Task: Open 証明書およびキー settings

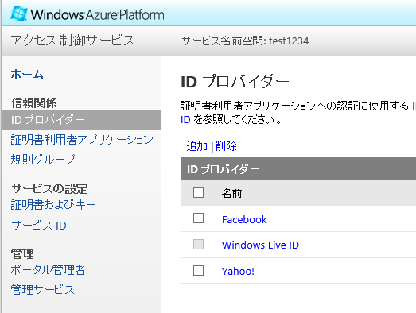Action: pos(53,205)
